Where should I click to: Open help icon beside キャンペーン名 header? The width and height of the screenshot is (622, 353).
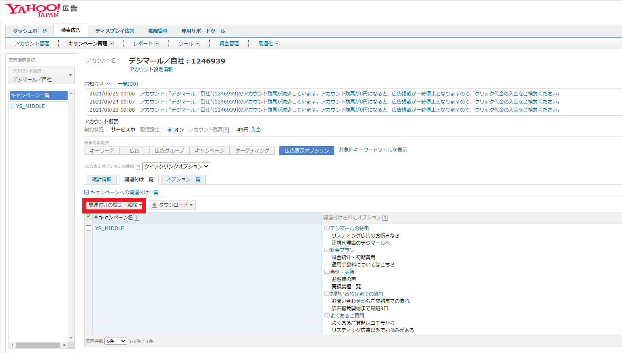click(137, 218)
